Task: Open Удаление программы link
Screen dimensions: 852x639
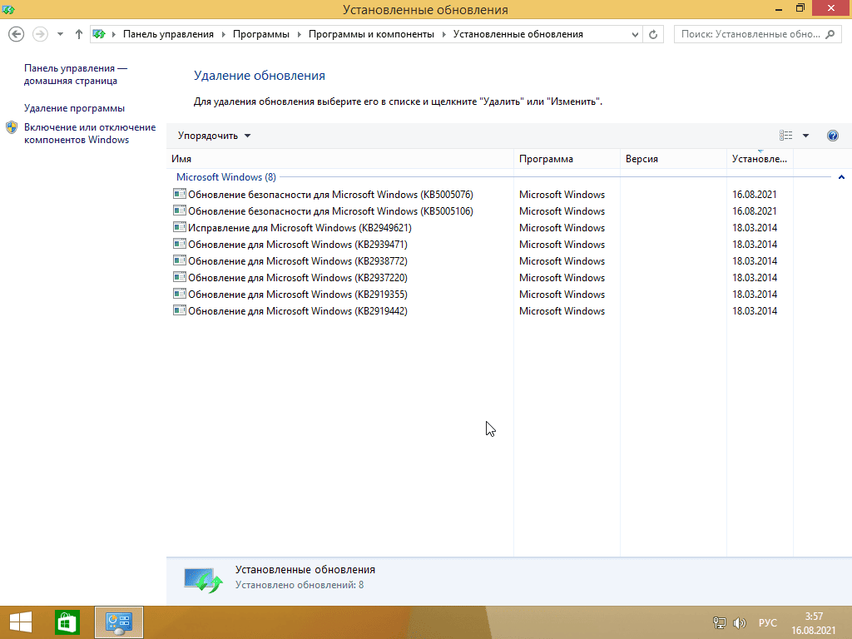Action: pos(74,108)
